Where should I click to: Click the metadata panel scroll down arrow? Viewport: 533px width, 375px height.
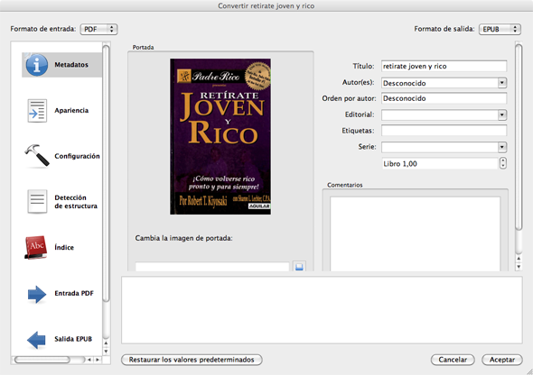click(519, 267)
